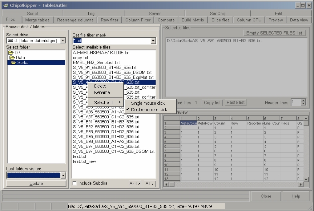This screenshot has height=211, width=314.
Task: Click the Add-> button
Action: (135, 184)
